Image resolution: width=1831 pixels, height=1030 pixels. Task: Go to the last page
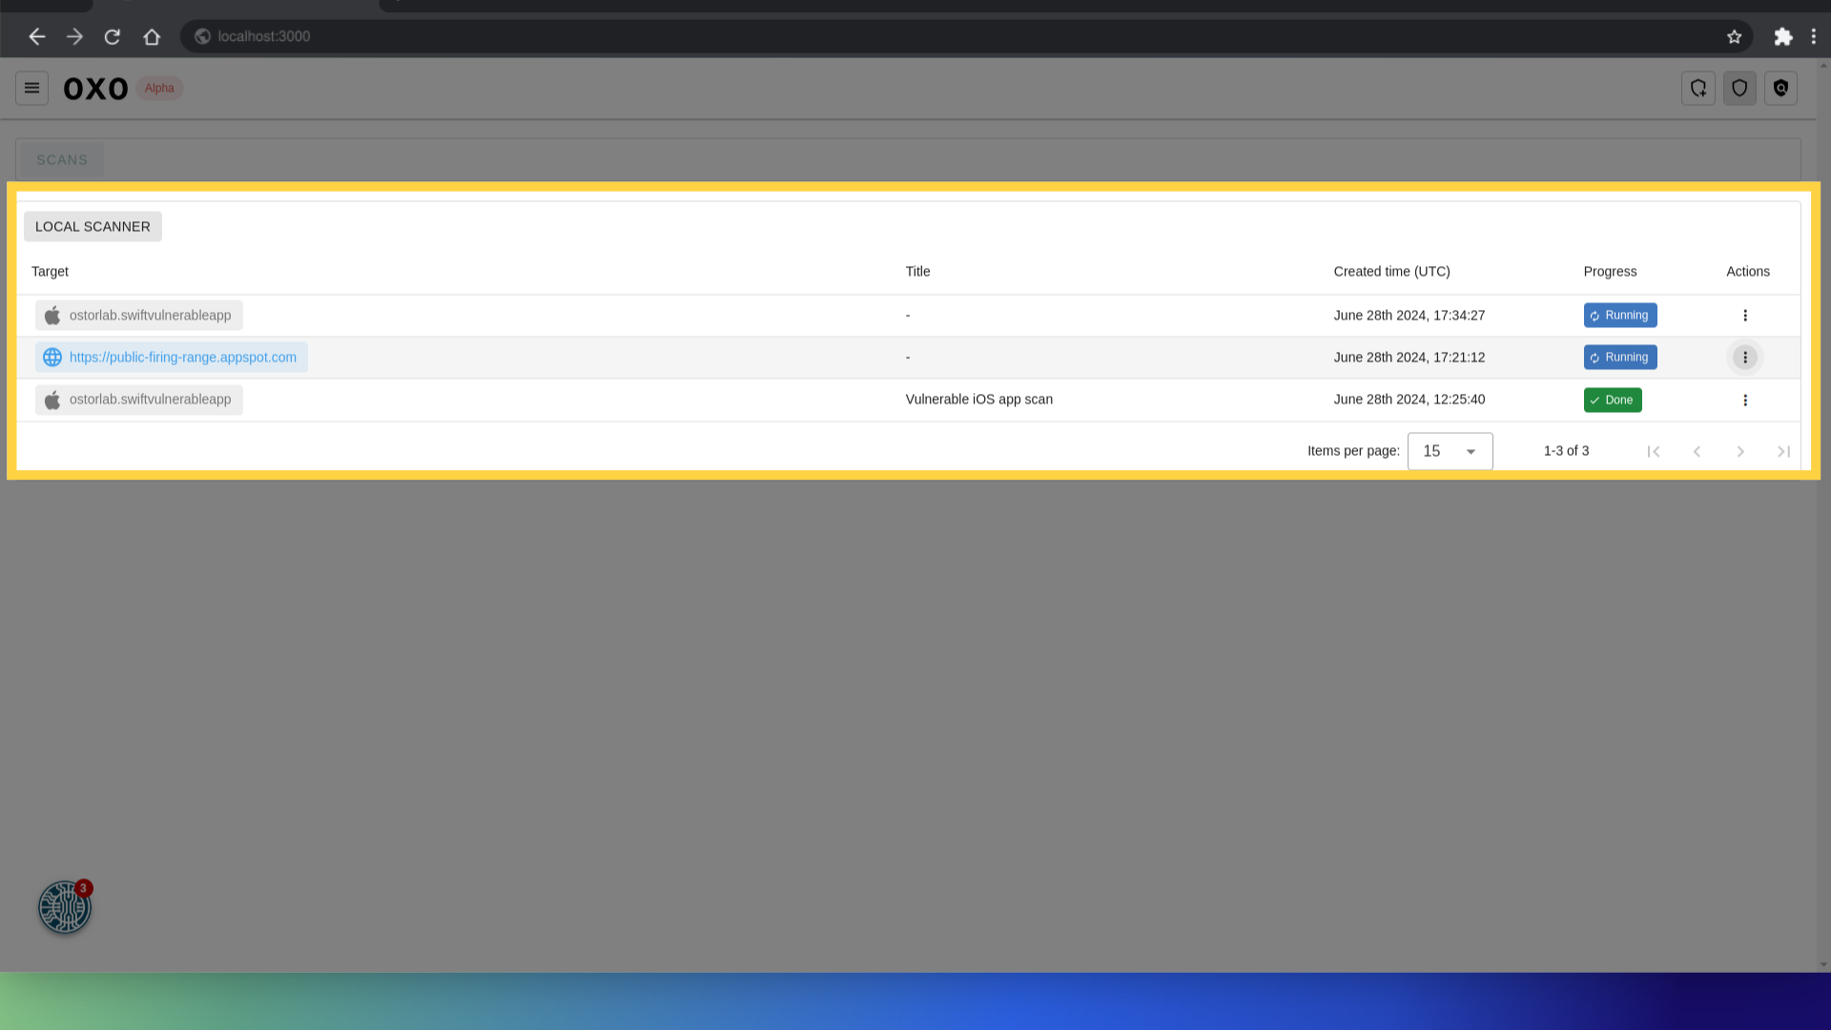click(x=1783, y=451)
